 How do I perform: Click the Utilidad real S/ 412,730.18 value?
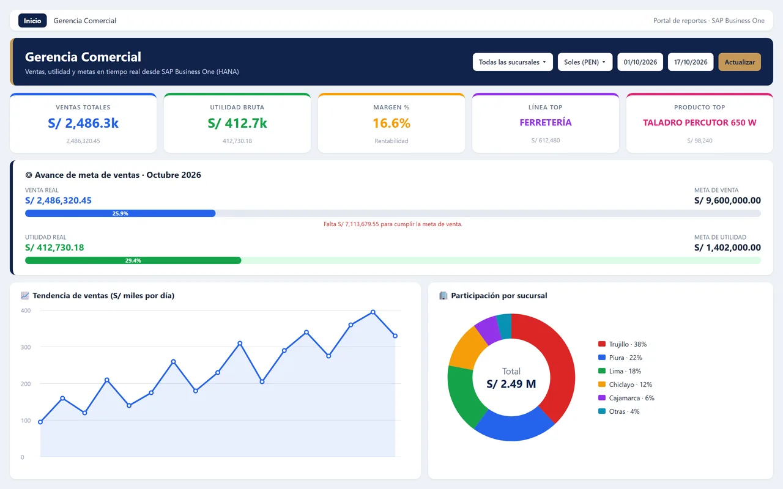(x=54, y=248)
